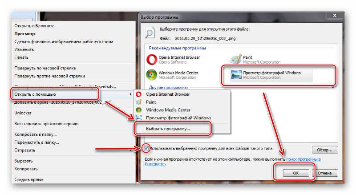This screenshot has width=356, height=195.
Task: Click Изменить in the context menu
Action: (24, 49)
